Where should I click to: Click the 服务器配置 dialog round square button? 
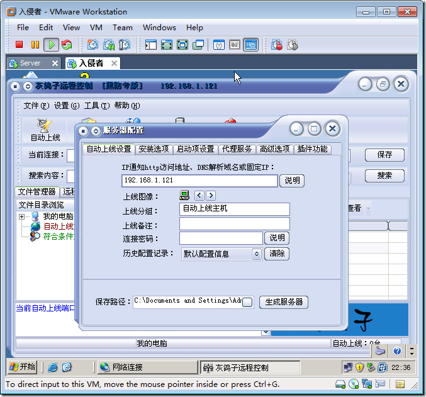pos(83,131)
